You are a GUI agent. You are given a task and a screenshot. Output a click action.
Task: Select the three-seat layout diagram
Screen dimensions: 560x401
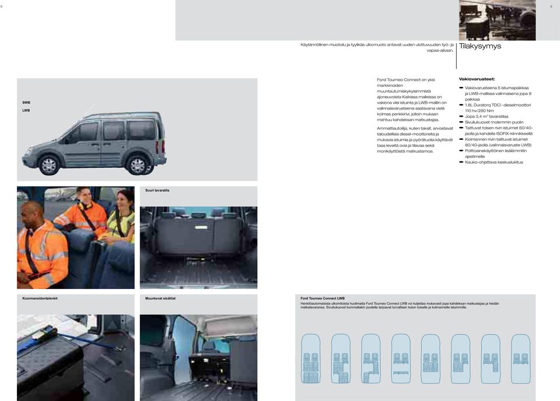coord(491,358)
